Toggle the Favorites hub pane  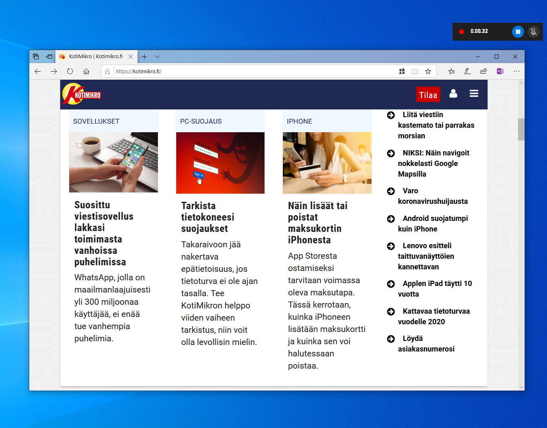[x=451, y=71]
